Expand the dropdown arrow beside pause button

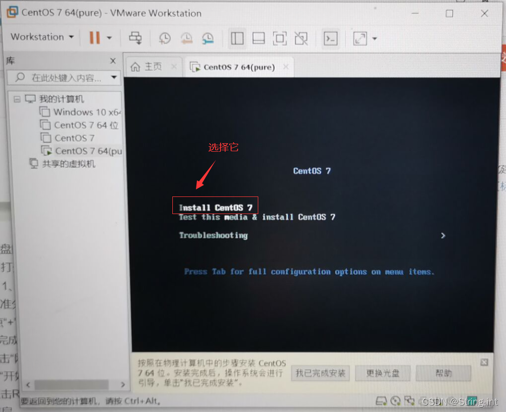click(109, 38)
